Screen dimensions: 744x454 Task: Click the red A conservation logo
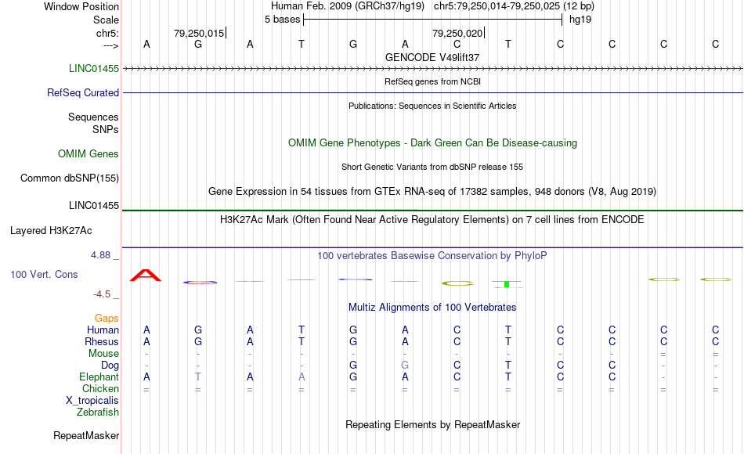146,276
